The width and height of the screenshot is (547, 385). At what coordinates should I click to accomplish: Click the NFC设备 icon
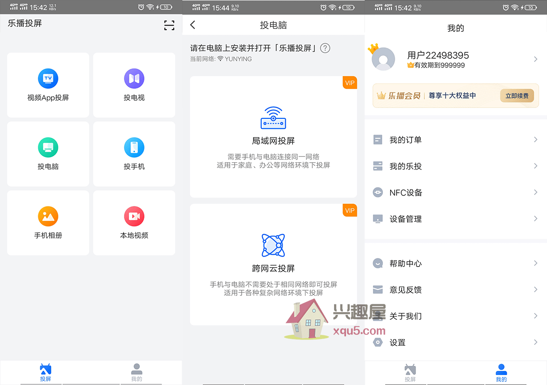click(x=377, y=192)
